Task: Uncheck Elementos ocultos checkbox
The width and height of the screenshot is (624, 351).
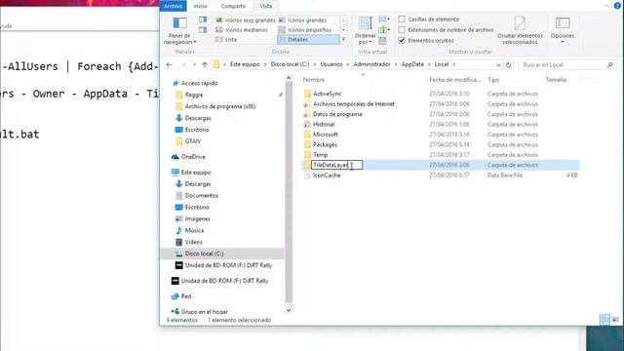Action: [402, 41]
